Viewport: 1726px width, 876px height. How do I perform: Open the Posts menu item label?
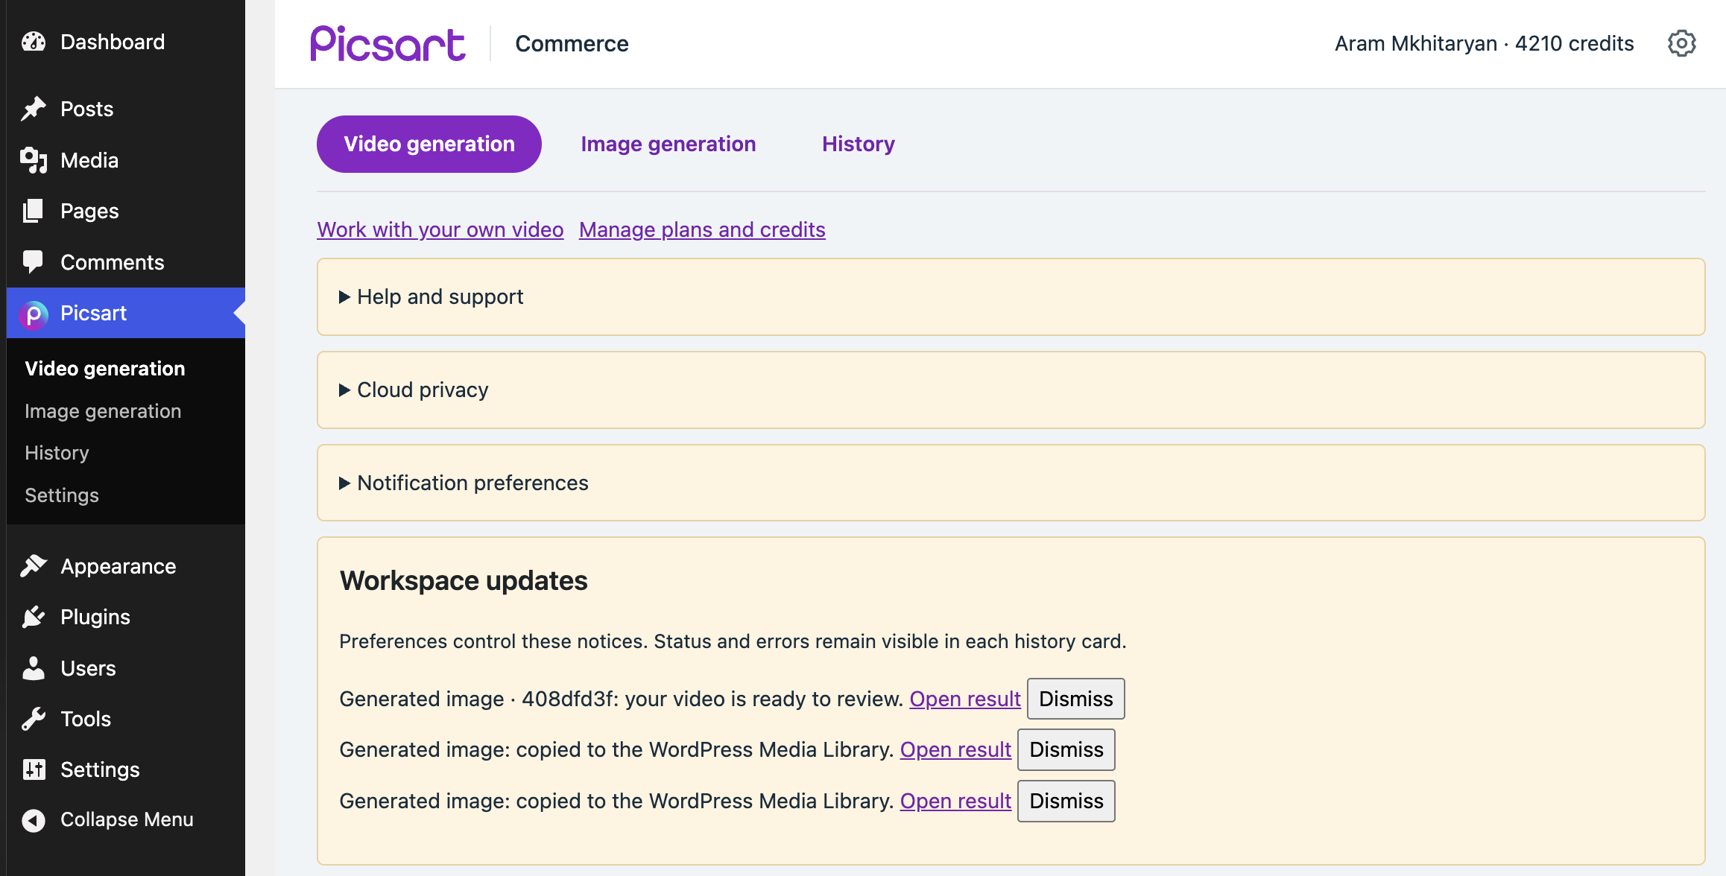87,109
